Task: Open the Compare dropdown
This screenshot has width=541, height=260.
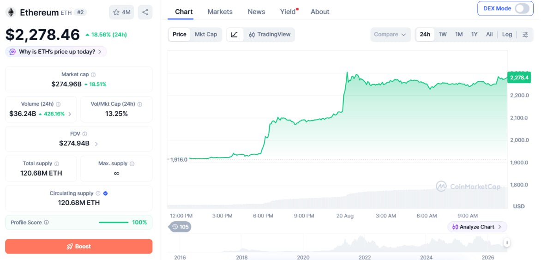Action: click(x=390, y=35)
